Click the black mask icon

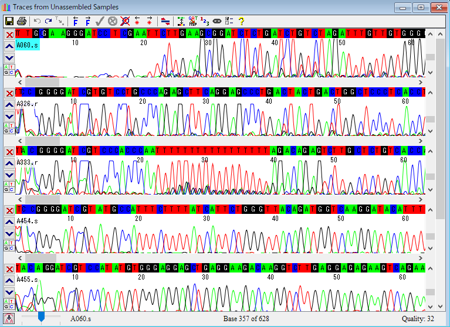pyautogui.click(x=217, y=21)
